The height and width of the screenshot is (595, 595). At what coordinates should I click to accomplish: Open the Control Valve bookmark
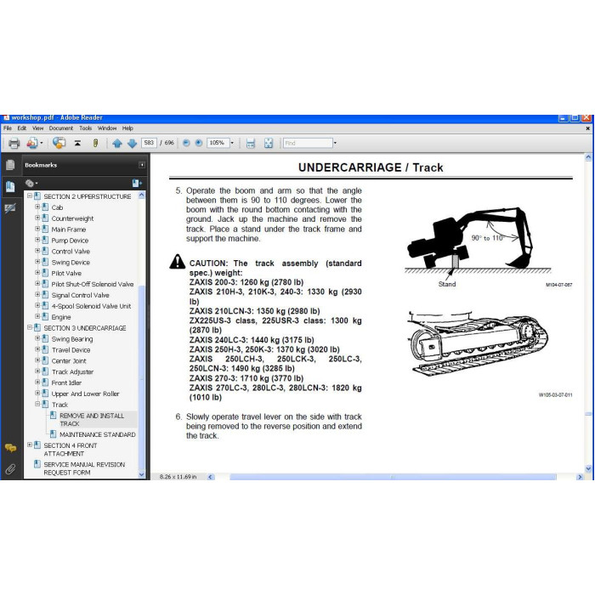point(71,252)
